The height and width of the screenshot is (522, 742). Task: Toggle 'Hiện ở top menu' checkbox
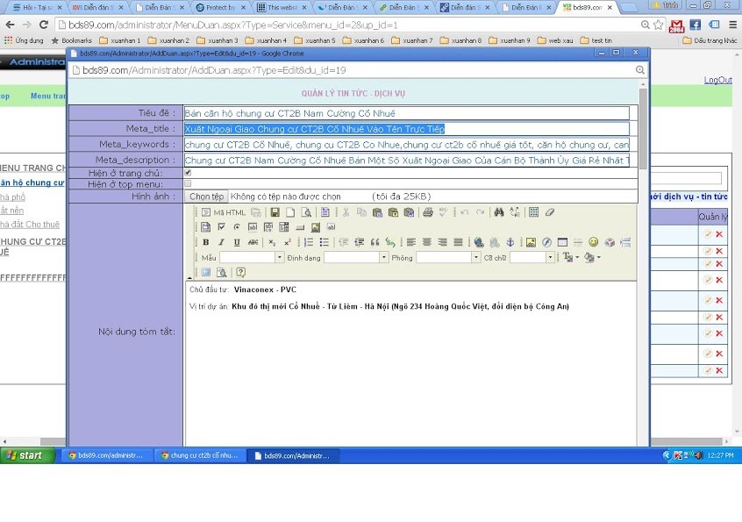[x=188, y=183]
